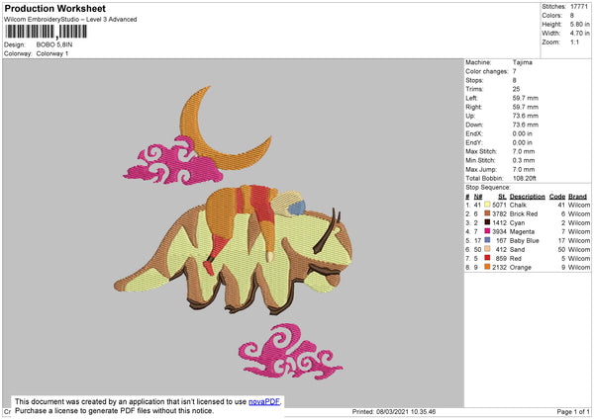Click the 'Brick Red' description text
This screenshot has width=594, height=419.
(x=524, y=214)
